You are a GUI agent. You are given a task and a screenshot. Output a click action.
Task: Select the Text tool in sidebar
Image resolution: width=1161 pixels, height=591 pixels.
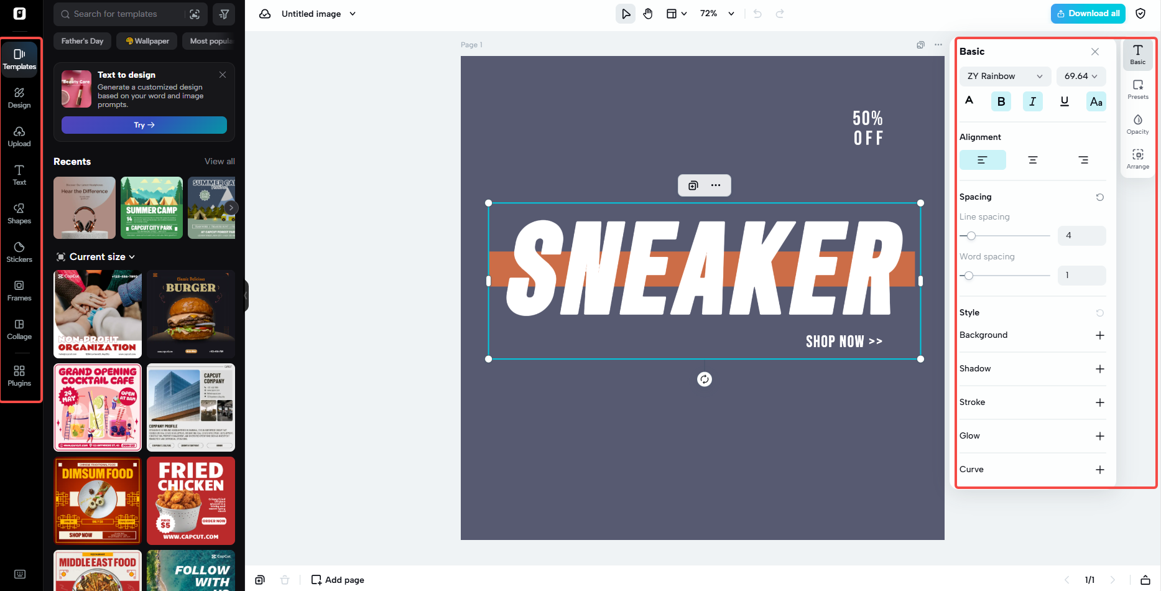click(x=19, y=174)
